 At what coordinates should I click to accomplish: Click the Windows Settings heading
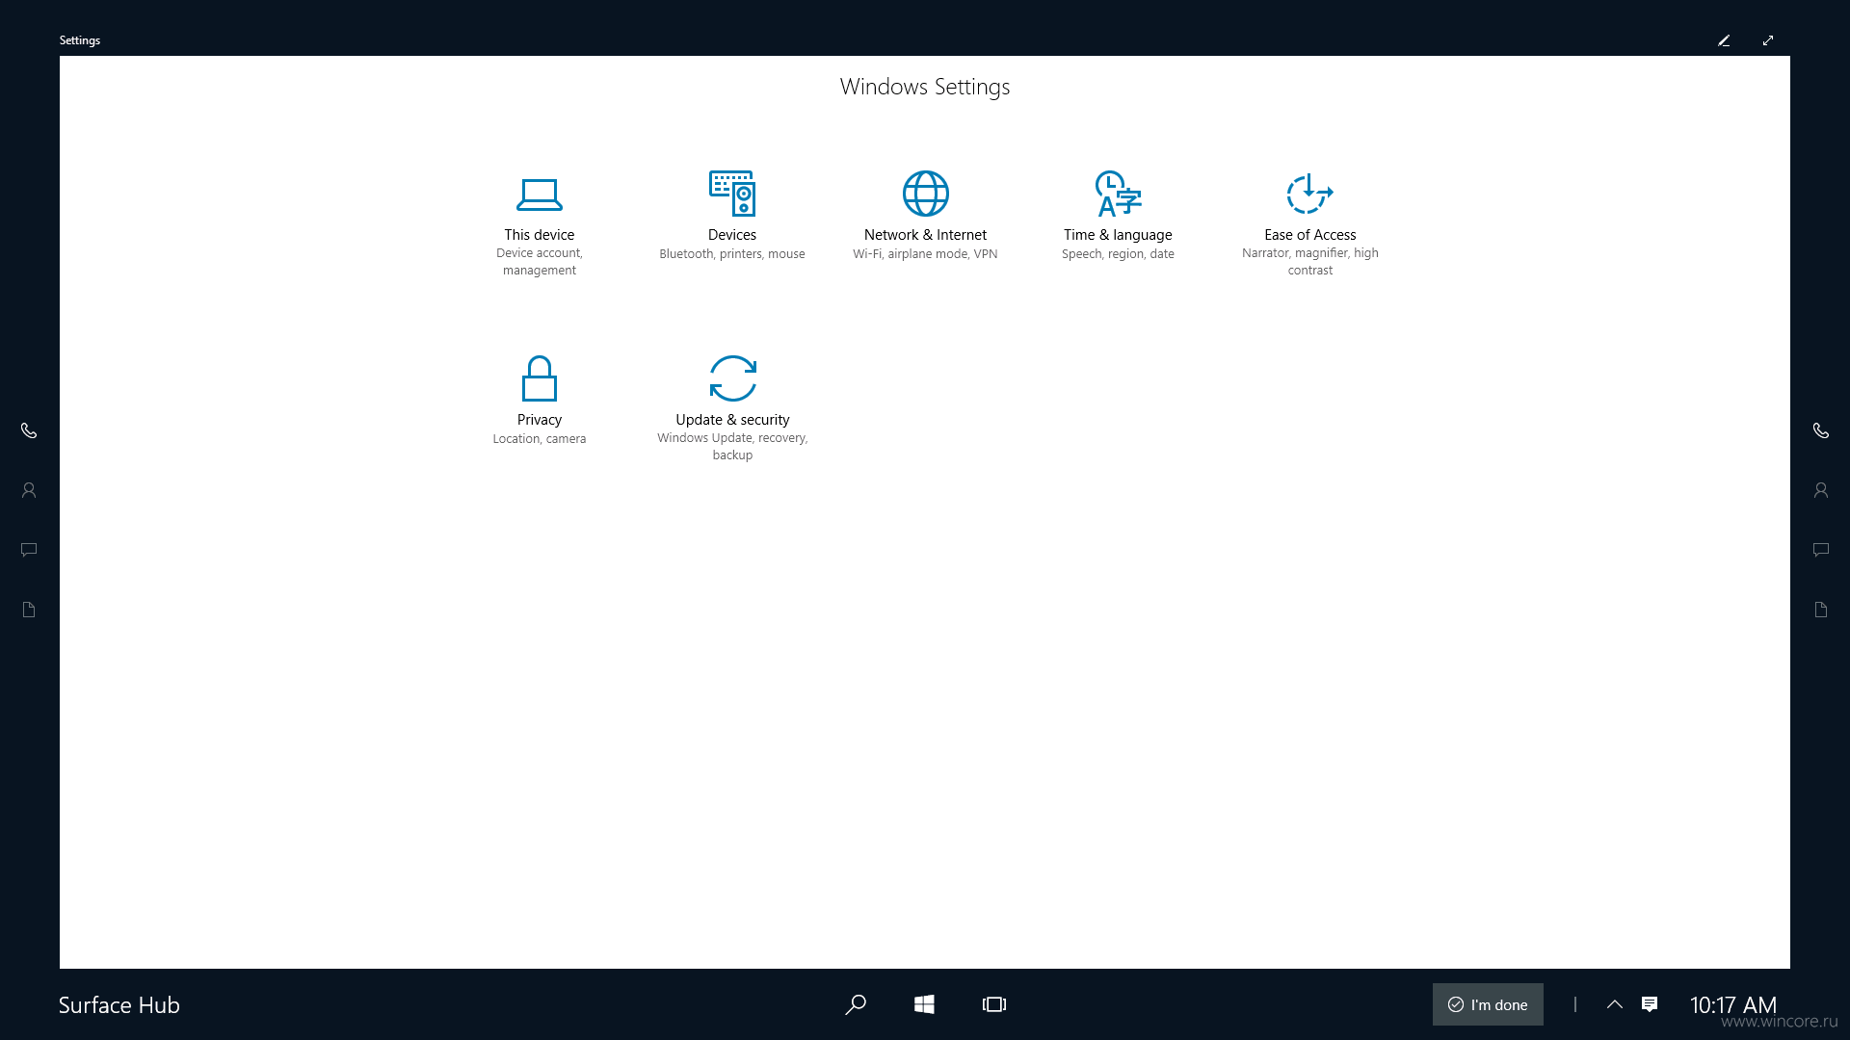pos(925,87)
